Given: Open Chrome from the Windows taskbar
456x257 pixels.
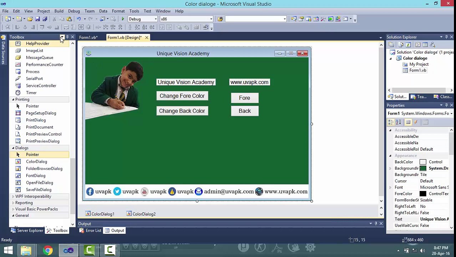Looking at the screenshot, I should [x=47, y=250].
